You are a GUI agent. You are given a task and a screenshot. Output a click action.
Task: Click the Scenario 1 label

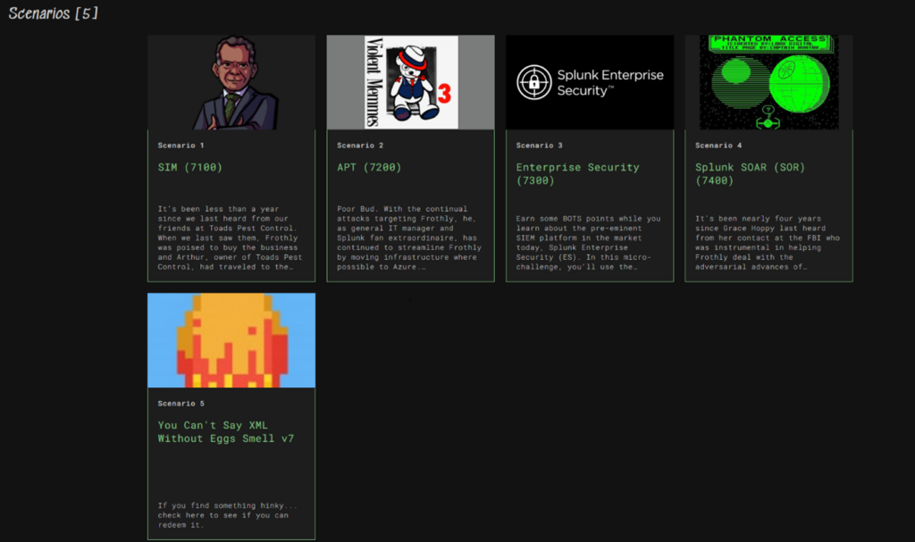181,146
